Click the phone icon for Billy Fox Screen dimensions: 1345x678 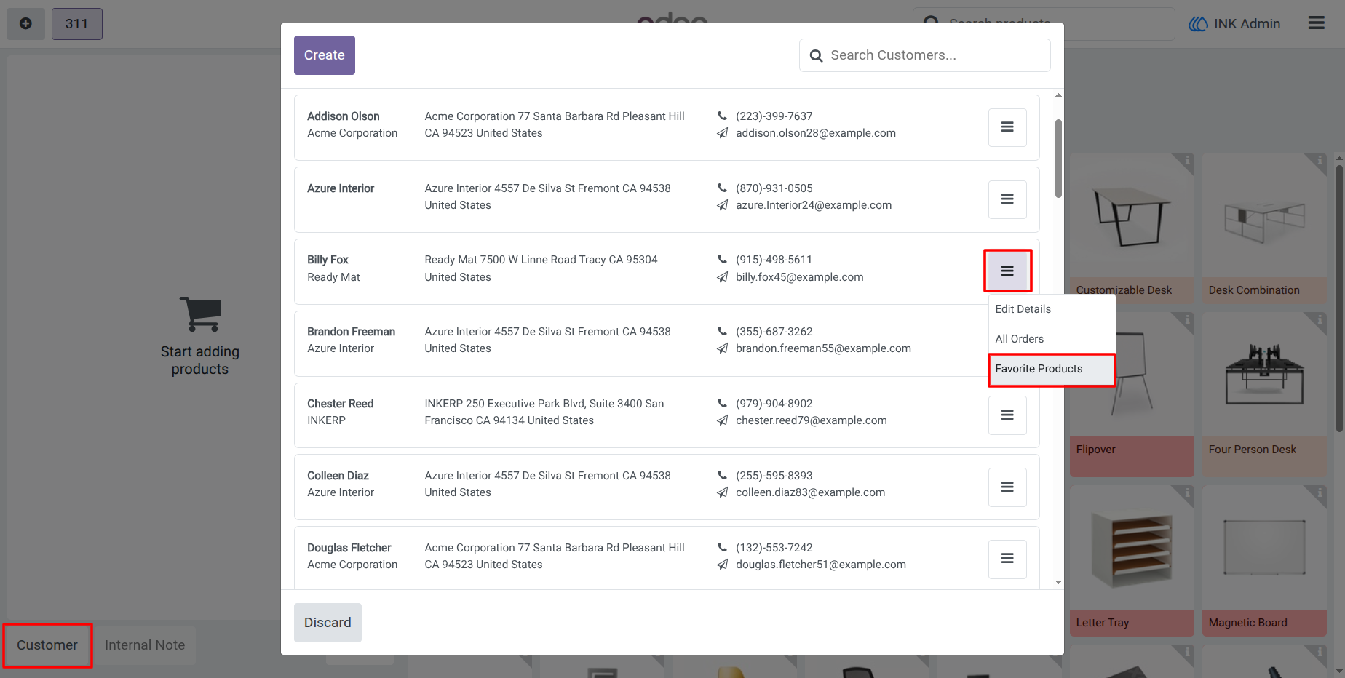tap(722, 259)
